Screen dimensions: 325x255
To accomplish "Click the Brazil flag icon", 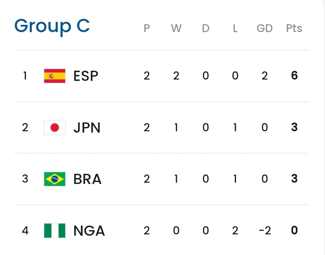I will tap(55, 179).
